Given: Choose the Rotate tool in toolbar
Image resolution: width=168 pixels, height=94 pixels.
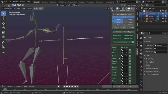Looking at the screenshot, I should click(3, 28).
